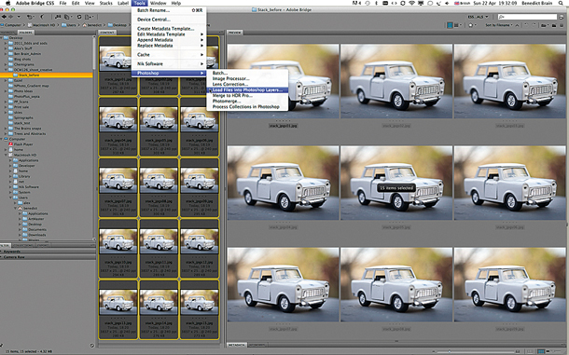Image resolution: width=569 pixels, height=355 pixels.
Task: Open the recent folders dropdown arrow in toolbar
Action: pos(19,17)
